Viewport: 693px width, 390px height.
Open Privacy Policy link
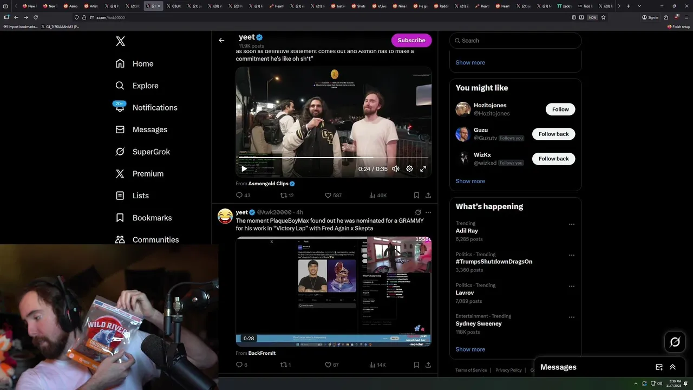508,370
